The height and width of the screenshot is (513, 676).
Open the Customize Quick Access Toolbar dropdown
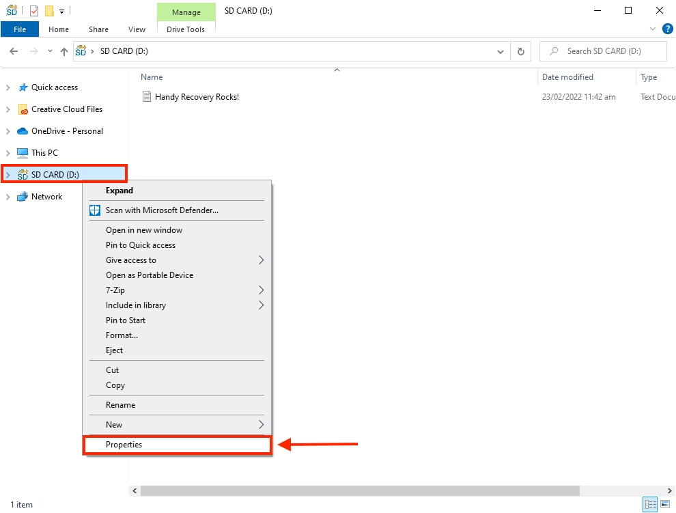(61, 12)
